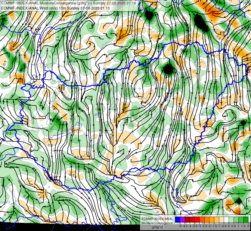Select the pale peach swatch between -1 and -0.5
The width and height of the screenshot is (251, 231).
222,220
